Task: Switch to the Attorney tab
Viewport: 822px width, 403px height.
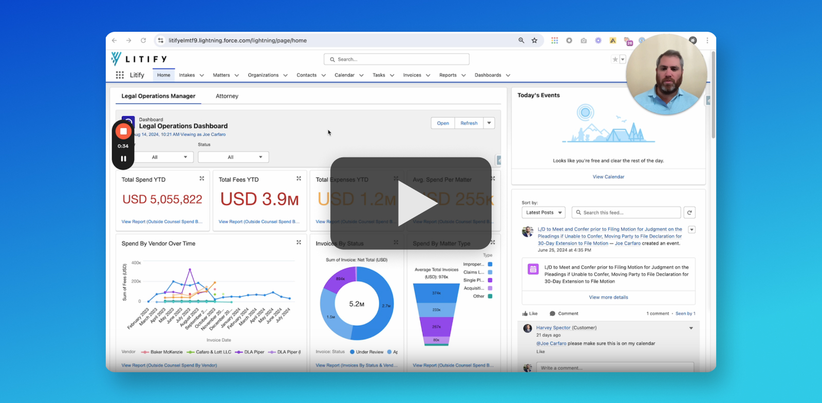Action: pyautogui.click(x=227, y=96)
